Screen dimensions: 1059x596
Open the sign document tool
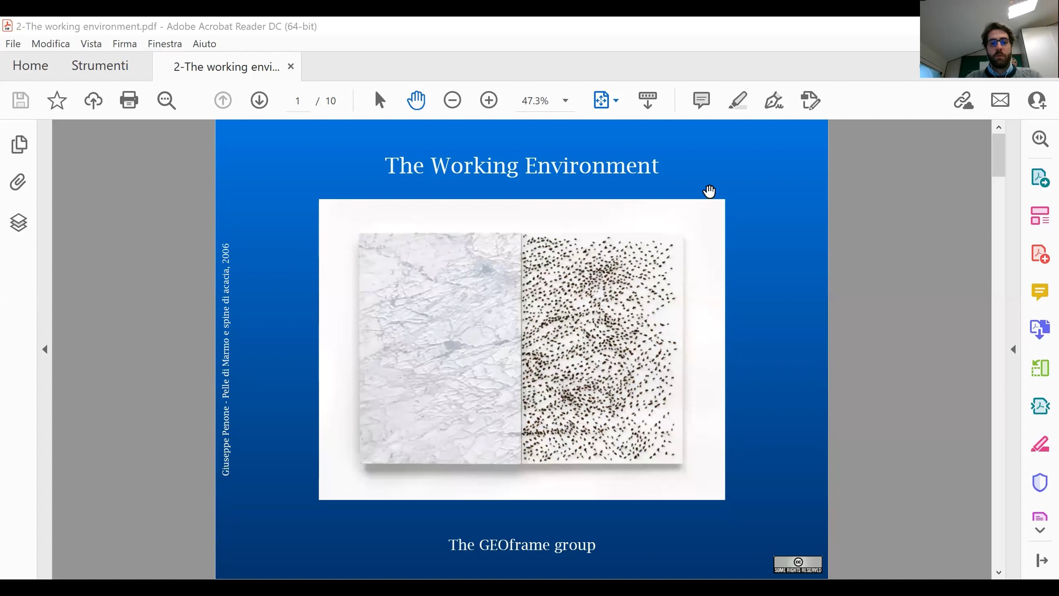point(774,100)
